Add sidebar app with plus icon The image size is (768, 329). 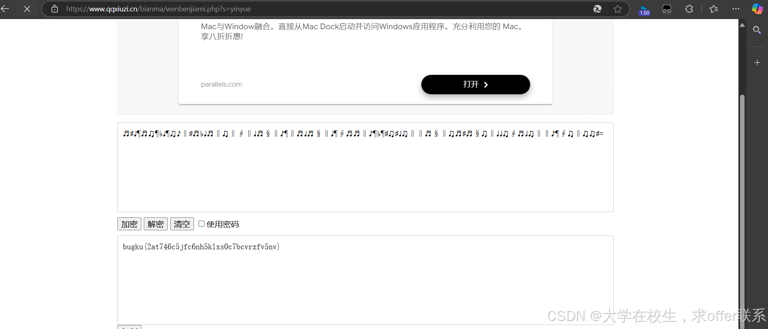point(757,63)
